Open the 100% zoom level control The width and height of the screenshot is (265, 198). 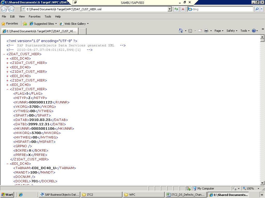pyautogui.click(x=251, y=188)
